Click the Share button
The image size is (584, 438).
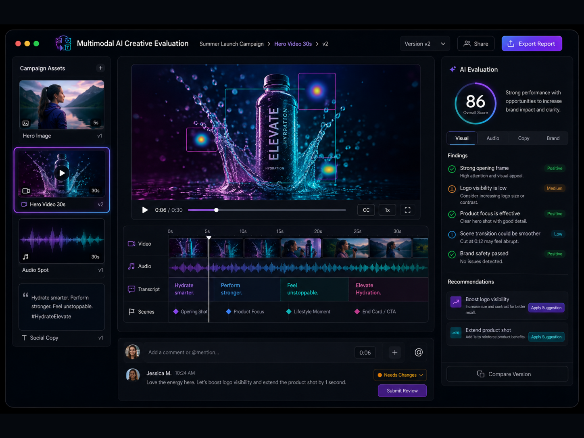[x=476, y=44]
